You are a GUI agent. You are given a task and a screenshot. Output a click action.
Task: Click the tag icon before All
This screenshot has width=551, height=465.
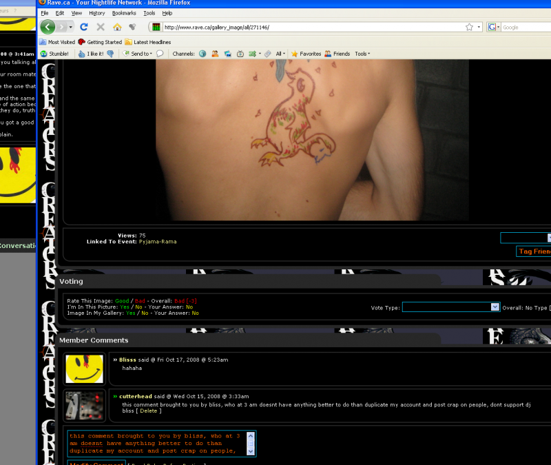[x=268, y=54]
